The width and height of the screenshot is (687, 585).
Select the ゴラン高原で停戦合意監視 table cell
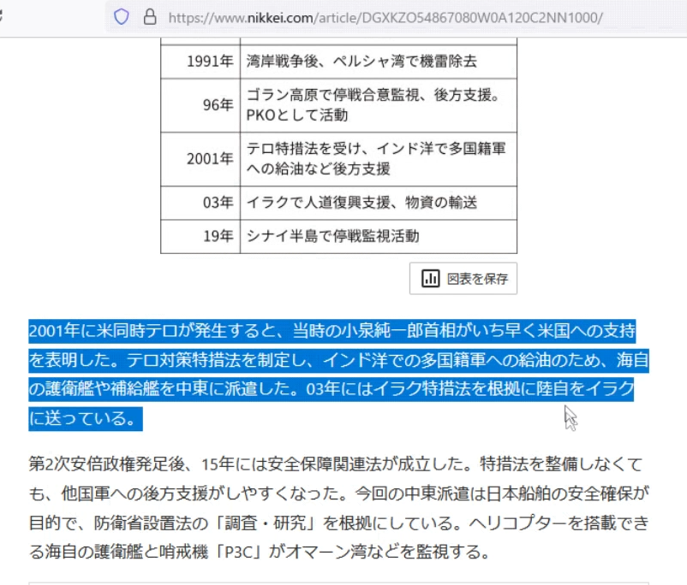377,104
